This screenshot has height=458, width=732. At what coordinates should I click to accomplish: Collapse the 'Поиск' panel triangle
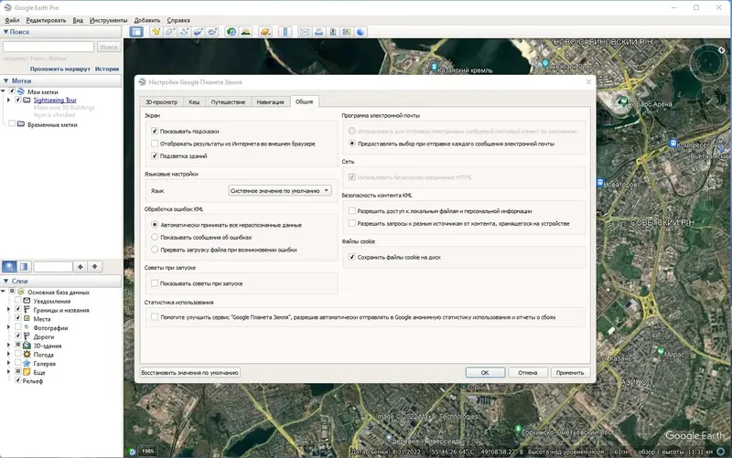pyautogui.click(x=5, y=32)
